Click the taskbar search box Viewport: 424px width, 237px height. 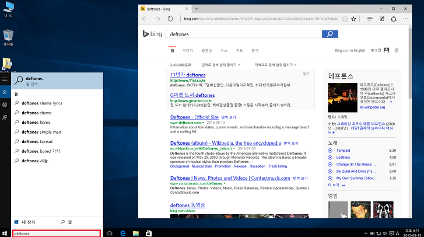[x=57, y=233]
